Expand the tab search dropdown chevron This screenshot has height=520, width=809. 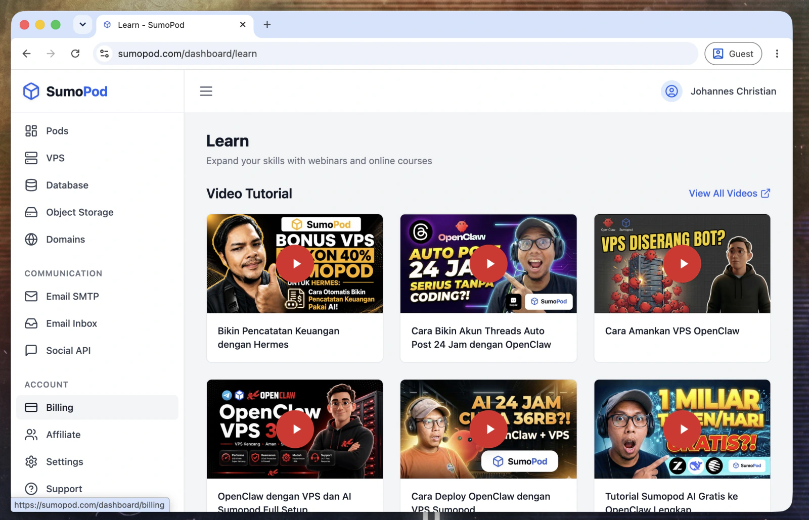pos(82,24)
